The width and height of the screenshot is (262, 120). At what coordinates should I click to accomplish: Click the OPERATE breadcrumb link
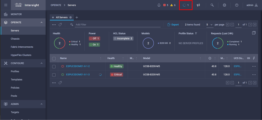coord(56,5)
